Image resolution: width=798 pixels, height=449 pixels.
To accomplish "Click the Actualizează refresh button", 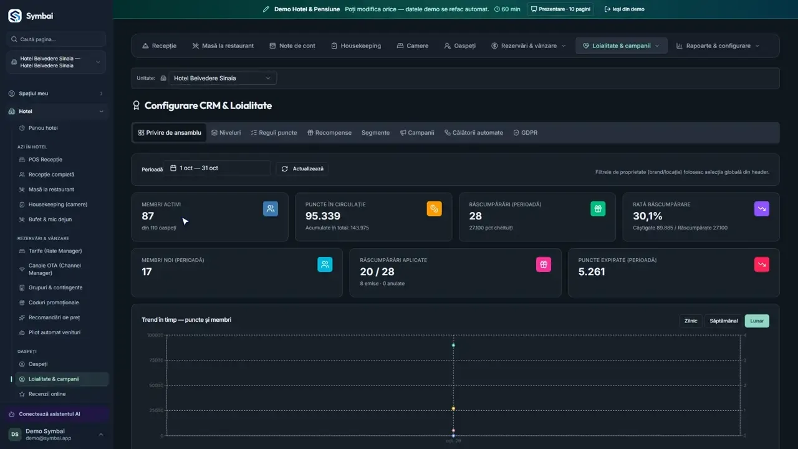I will click(302, 168).
